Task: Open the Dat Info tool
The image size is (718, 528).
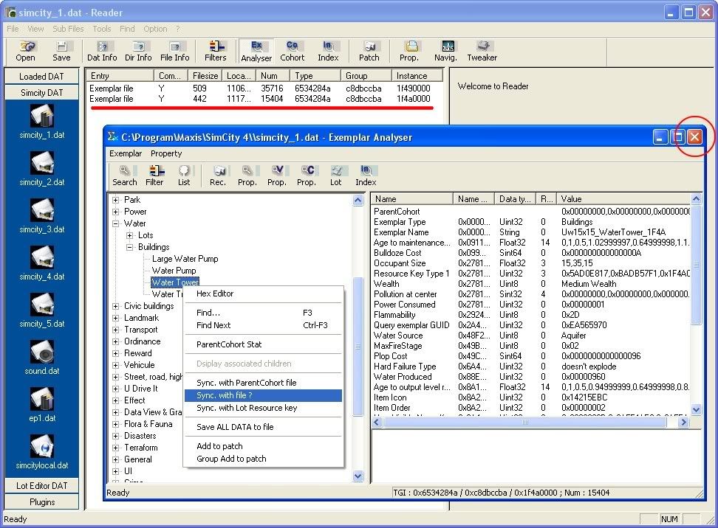Action: point(102,50)
